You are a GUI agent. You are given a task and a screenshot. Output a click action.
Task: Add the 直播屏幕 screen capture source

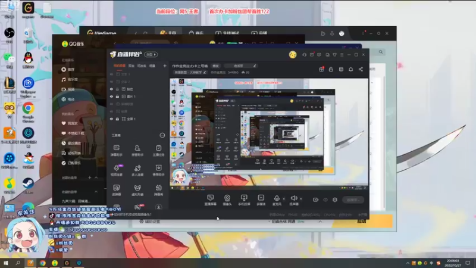click(x=211, y=200)
